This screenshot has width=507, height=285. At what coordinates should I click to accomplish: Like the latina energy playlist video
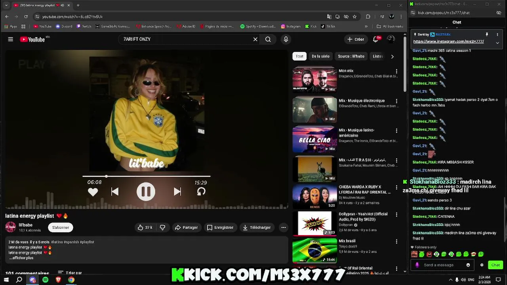[x=145, y=227]
